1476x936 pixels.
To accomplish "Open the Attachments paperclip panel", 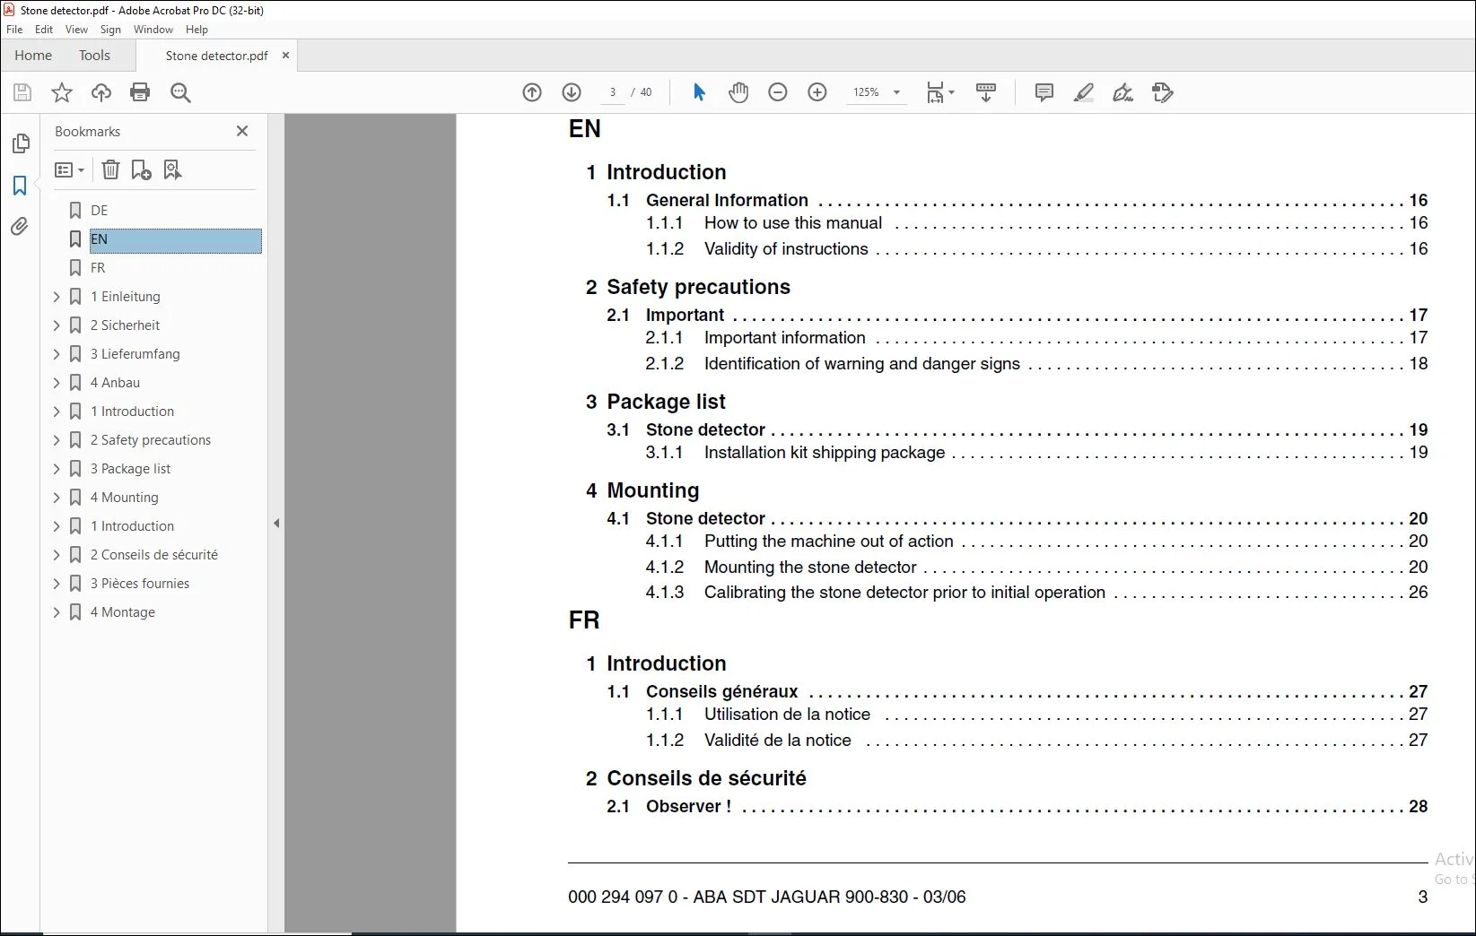I will click(x=20, y=227).
